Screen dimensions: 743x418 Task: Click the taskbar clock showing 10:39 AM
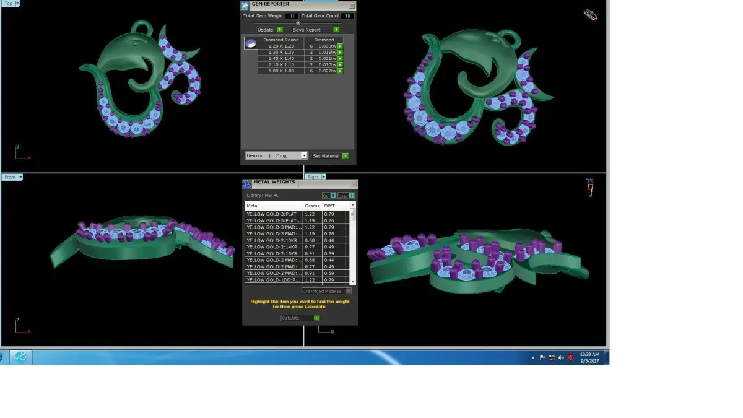click(589, 357)
